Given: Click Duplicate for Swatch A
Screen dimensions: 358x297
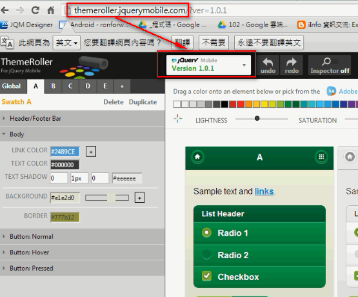Looking at the screenshot, I should (x=143, y=102).
